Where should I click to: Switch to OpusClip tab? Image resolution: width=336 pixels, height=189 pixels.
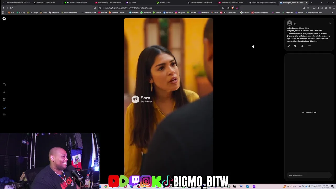(262, 3)
